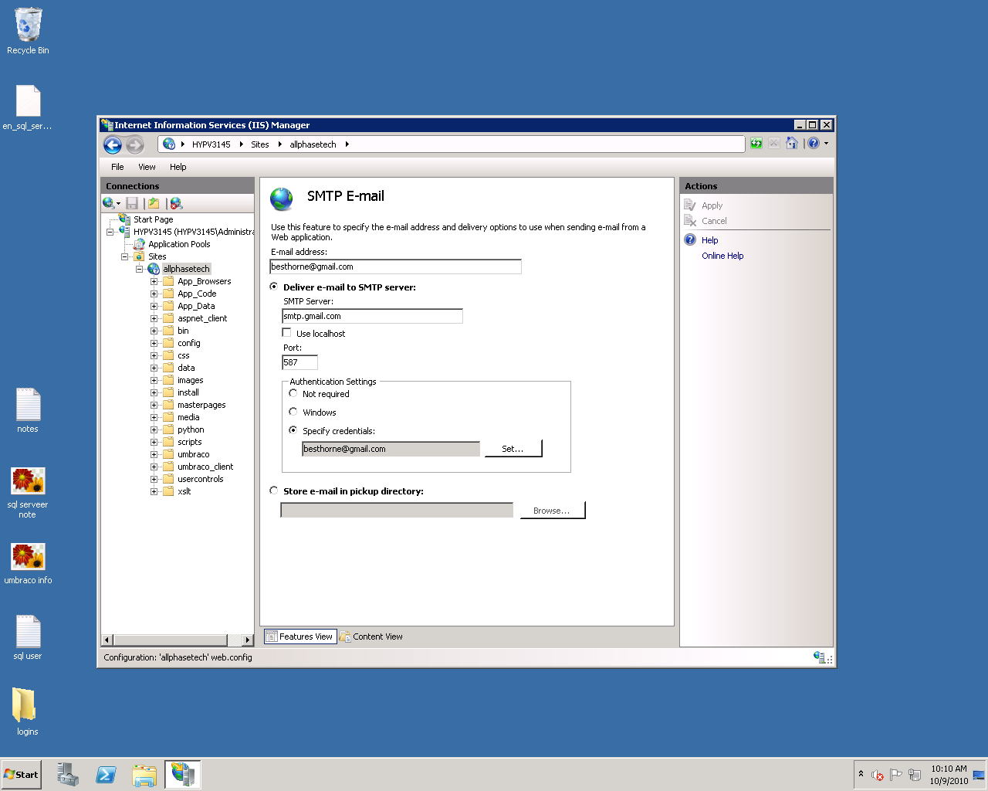Viewport: 988px width, 791px height.
Task: Collapse the allphasetech site node
Action: pos(139,269)
